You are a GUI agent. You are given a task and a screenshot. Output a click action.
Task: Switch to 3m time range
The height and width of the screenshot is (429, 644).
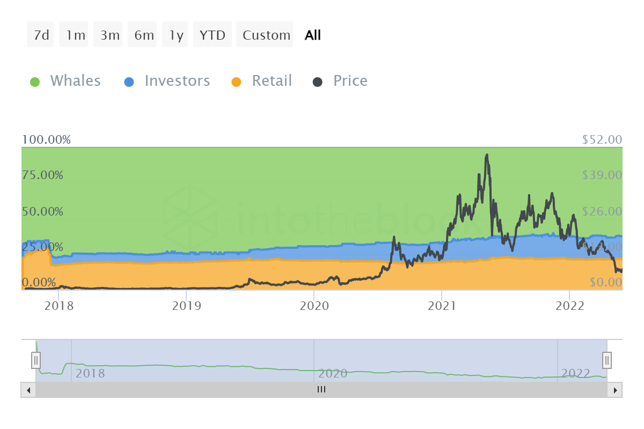109,35
